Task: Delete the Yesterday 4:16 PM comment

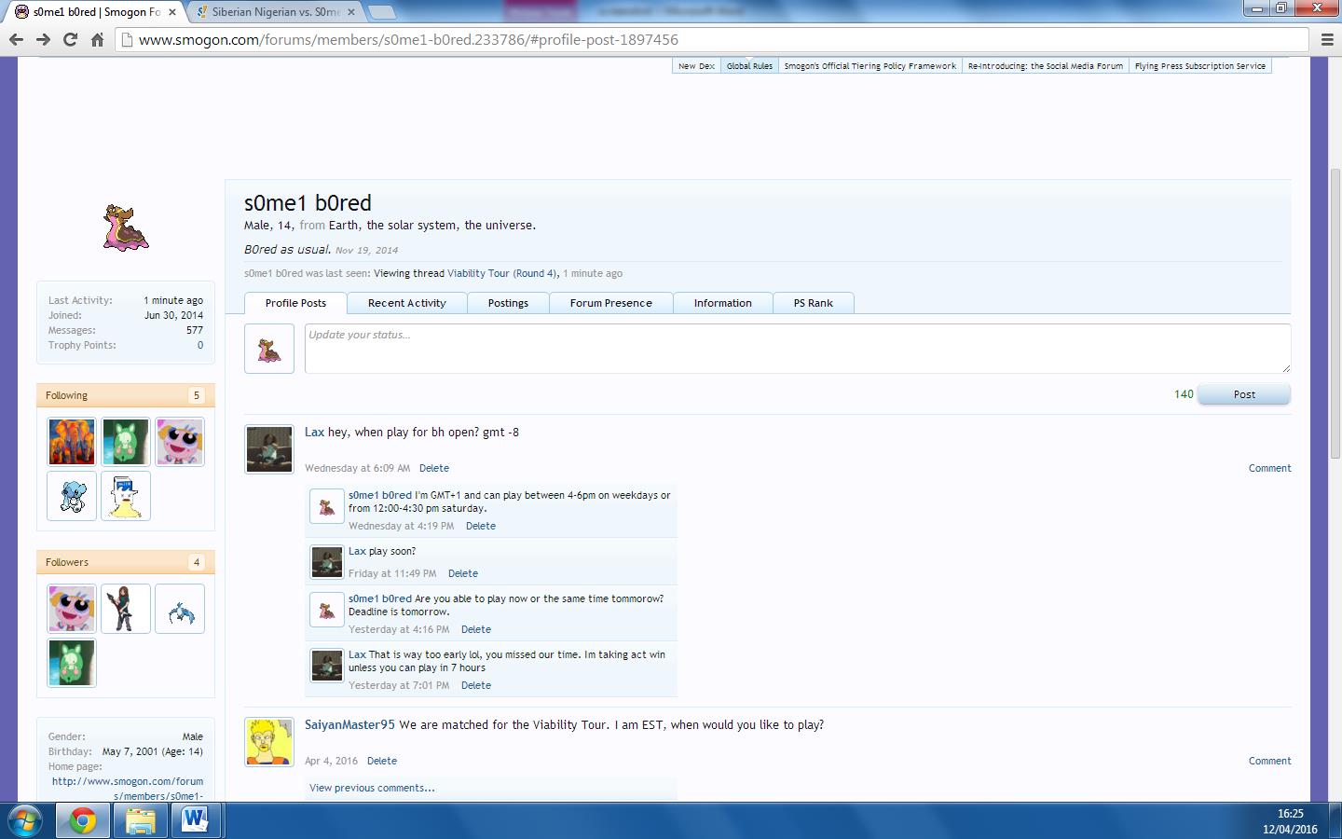Action: [x=476, y=629]
